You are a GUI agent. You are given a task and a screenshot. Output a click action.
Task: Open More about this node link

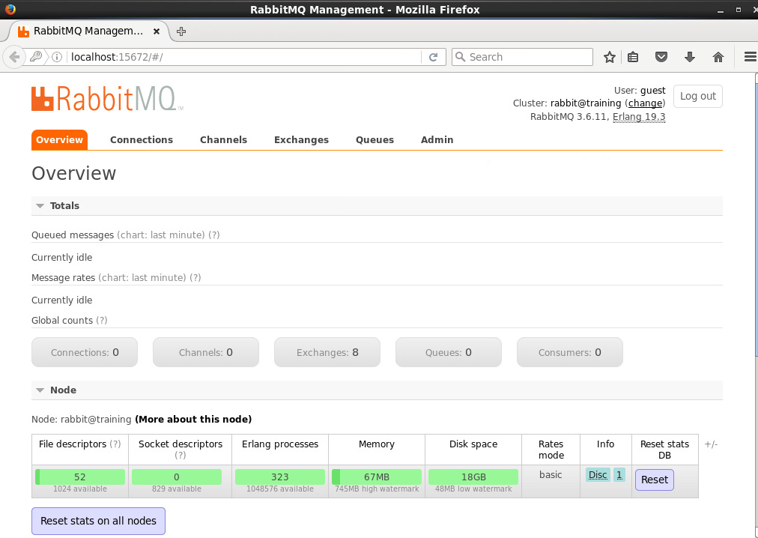tap(193, 420)
